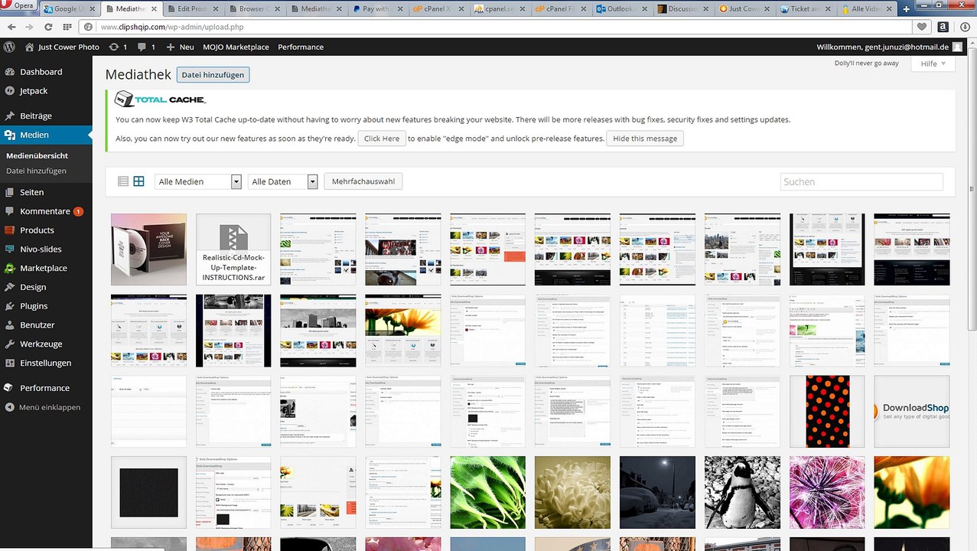Select the night street photo thumbnail
Screen dimensions: 977x551
coord(657,493)
